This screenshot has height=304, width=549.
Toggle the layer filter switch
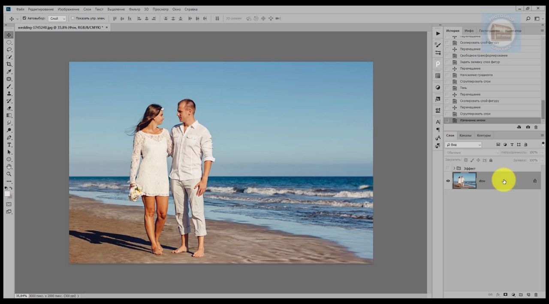coord(543,144)
